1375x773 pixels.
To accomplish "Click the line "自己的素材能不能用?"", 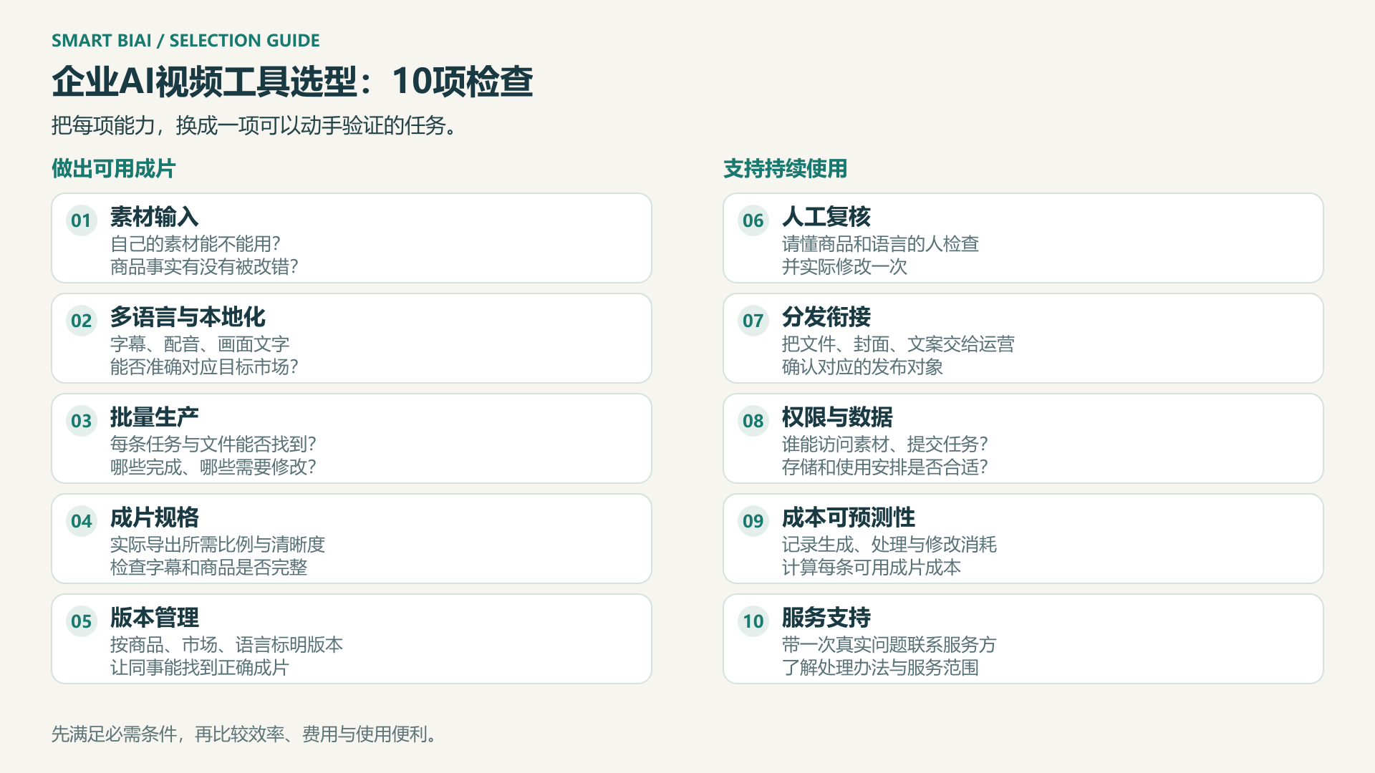I will (196, 244).
